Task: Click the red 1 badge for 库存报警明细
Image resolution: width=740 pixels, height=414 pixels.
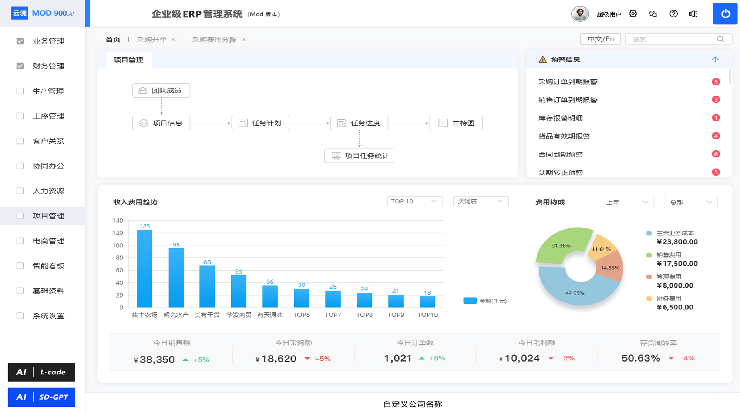Action: coord(716,118)
